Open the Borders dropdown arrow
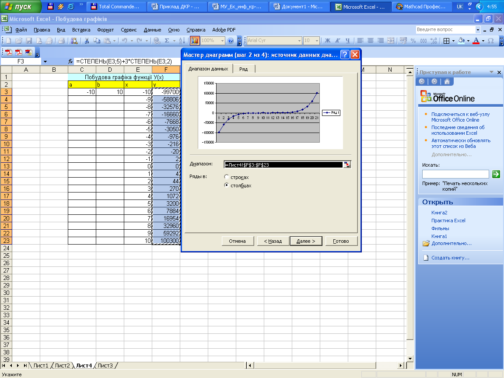Viewport: 504px width, 378px height. [453, 41]
